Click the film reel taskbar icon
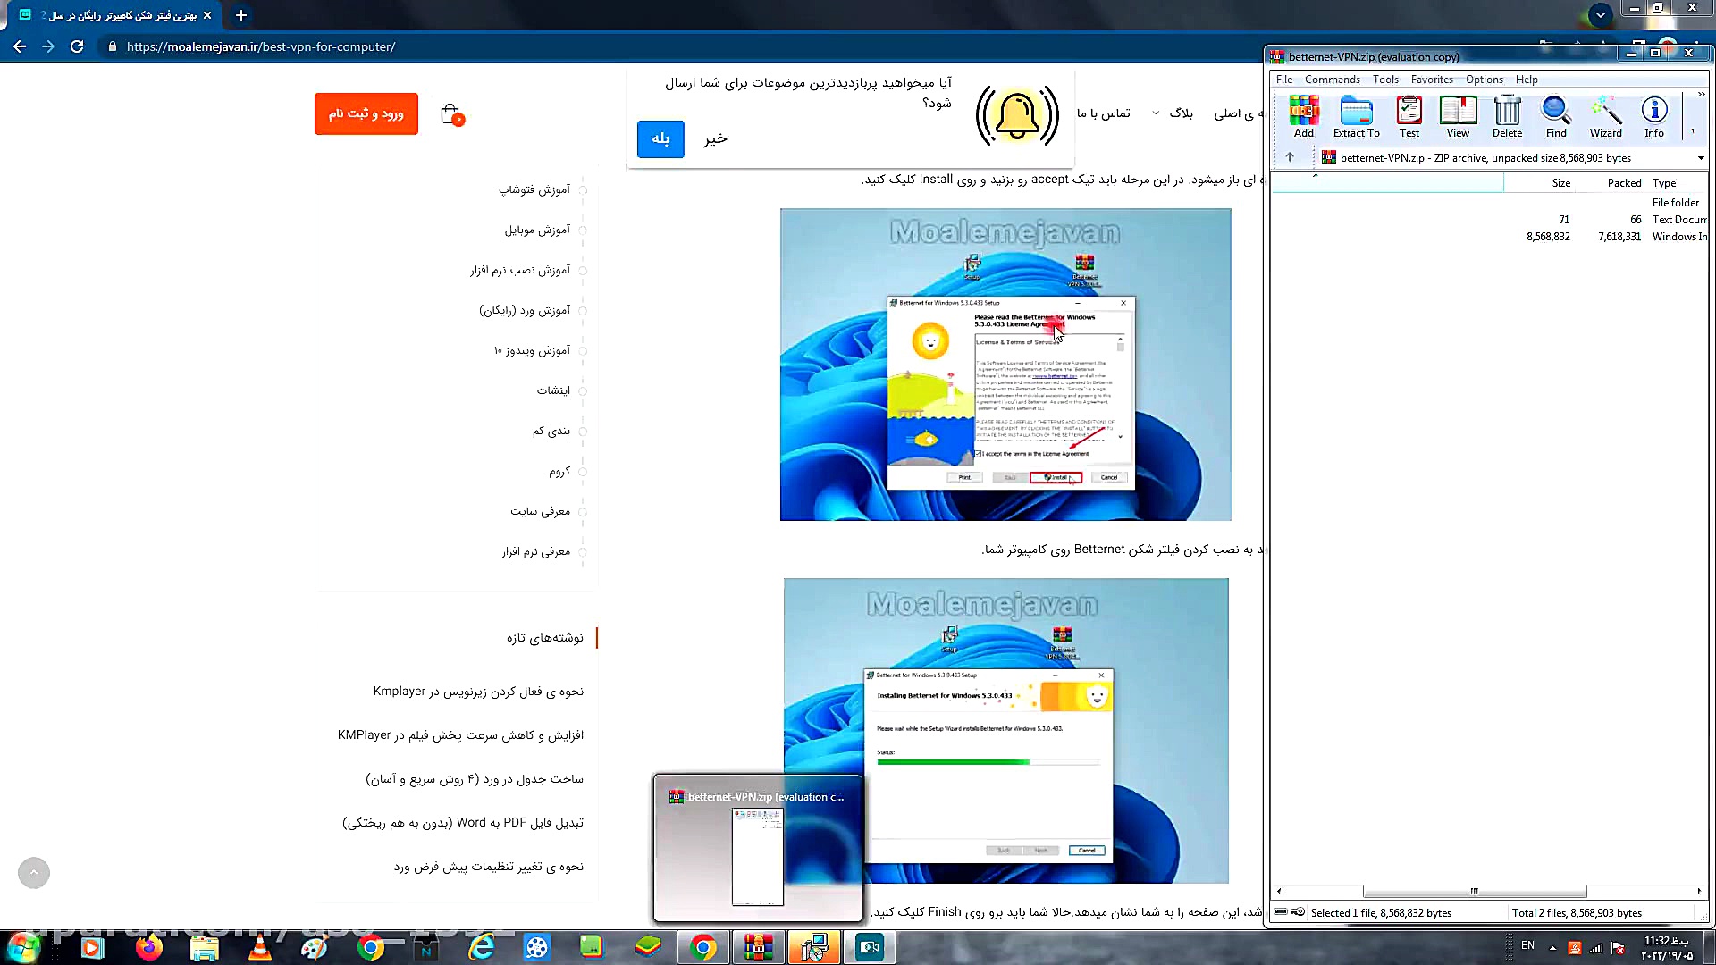 (x=537, y=948)
